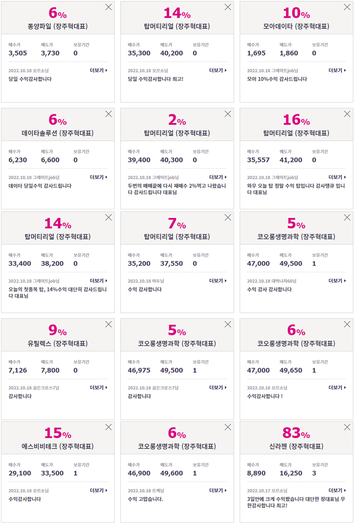The width and height of the screenshot is (354, 524).
Task: Show more on 신라젠 83% review
Action: 337,491
